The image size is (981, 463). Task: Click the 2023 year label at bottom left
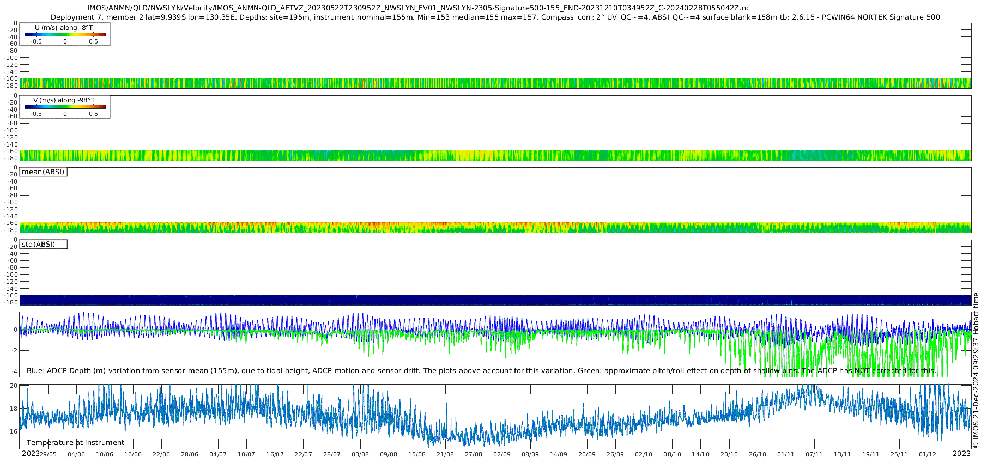coord(31,453)
